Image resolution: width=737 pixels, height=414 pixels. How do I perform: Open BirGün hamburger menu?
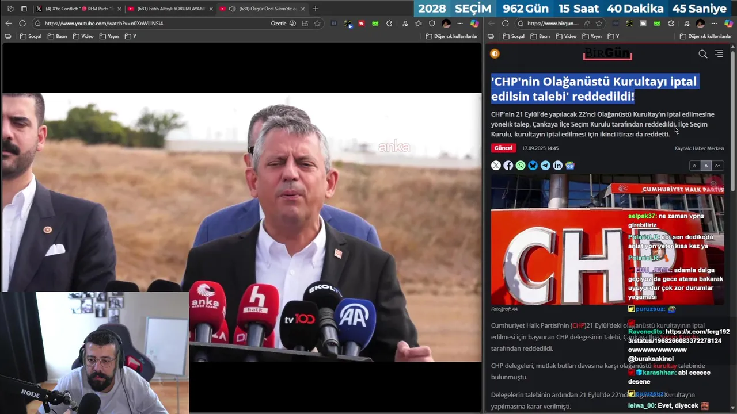click(719, 53)
